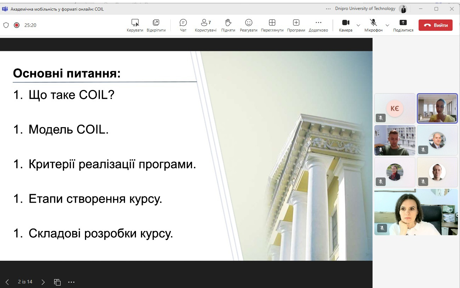Click Керувати take control icon
The height and width of the screenshot is (288, 460).
click(x=135, y=25)
